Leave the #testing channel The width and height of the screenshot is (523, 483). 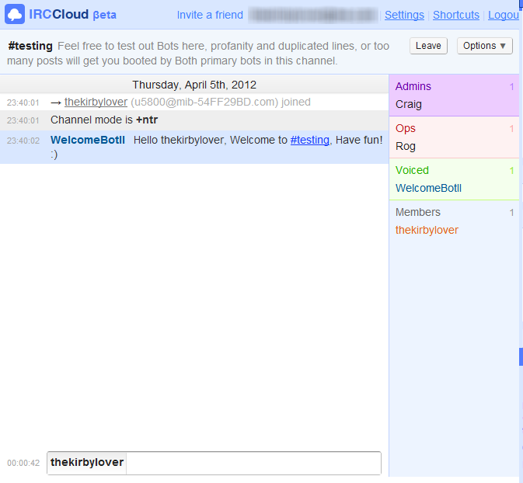[428, 46]
